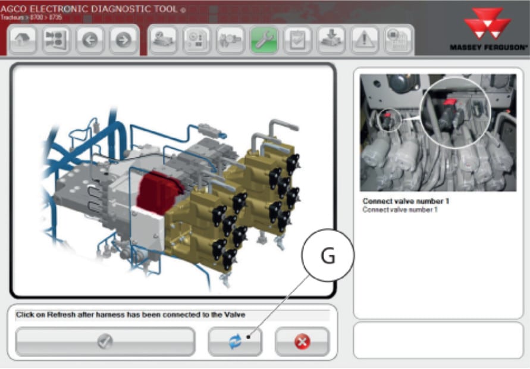This screenshot has width=530, height=369.
Task: Open the software download programming icon
Action: [331, 40]
